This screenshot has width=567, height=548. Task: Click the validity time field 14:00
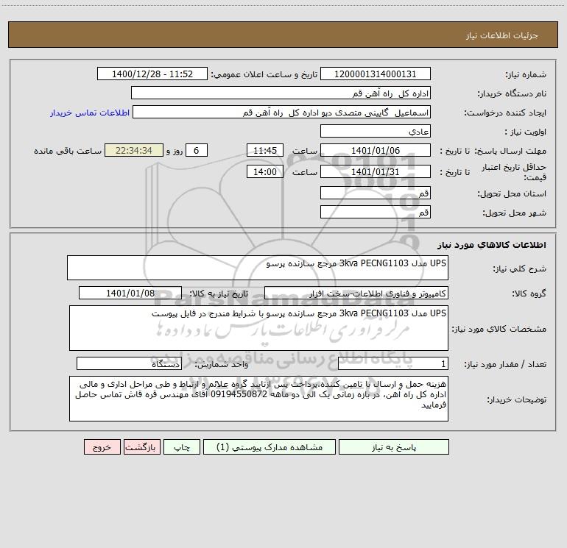[x=264, y=171]
